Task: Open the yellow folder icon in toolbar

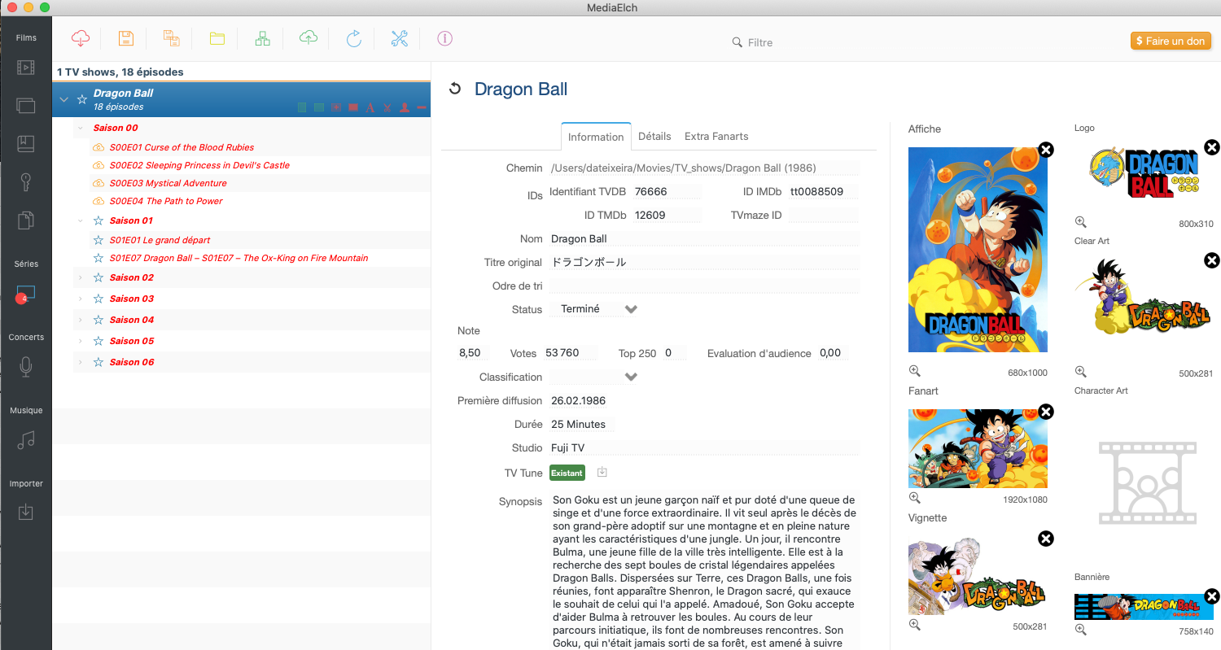Action: pos(217,38)
